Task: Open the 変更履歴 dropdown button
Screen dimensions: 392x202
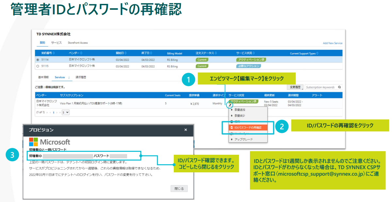Action: click(295, 87)
